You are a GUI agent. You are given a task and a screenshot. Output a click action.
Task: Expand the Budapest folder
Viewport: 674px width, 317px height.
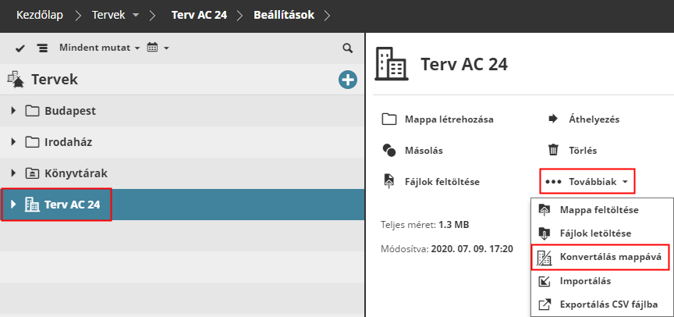[x=13, y=111]
